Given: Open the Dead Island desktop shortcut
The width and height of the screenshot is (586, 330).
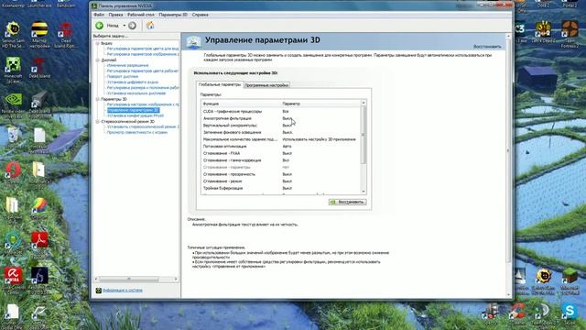Looking at the screenshot, I should (x=39, y=65).
